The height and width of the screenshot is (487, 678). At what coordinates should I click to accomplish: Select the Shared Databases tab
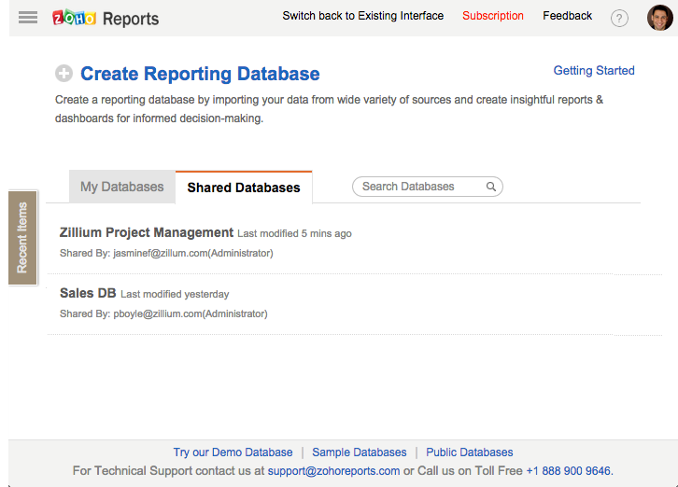[244, 188]
